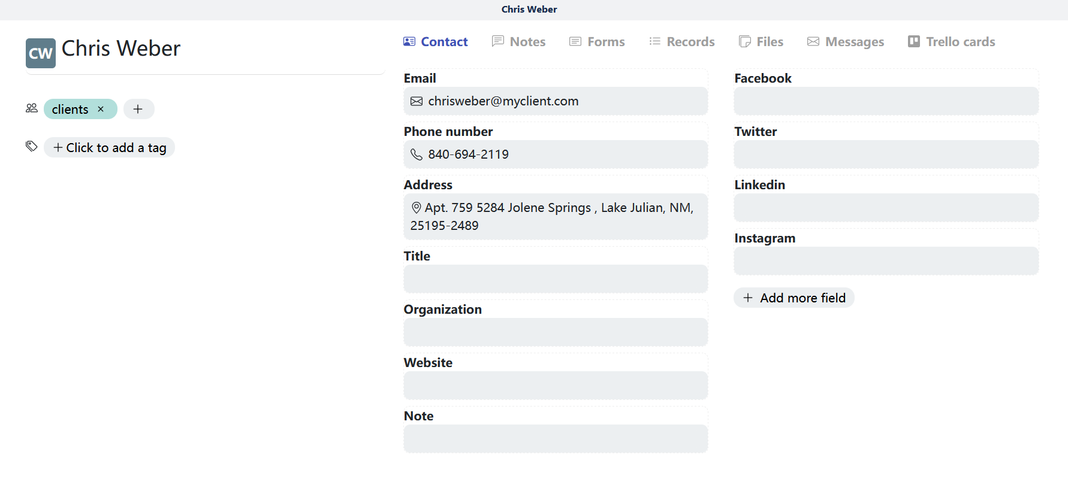
Task: Add a new group with the plus button
Action: pyautogui.click(x=138, y=109)
